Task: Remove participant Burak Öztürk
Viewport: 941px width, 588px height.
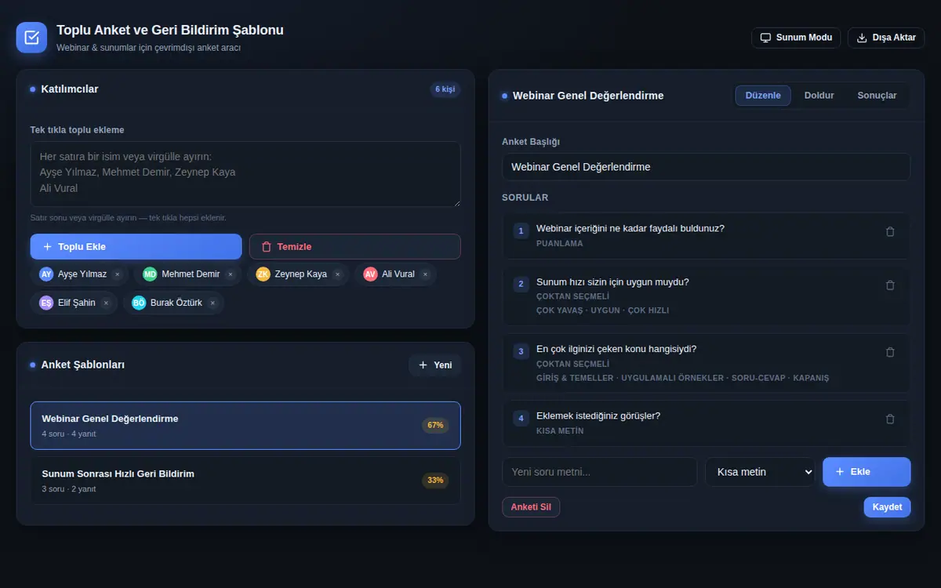Action: [213, 303]
